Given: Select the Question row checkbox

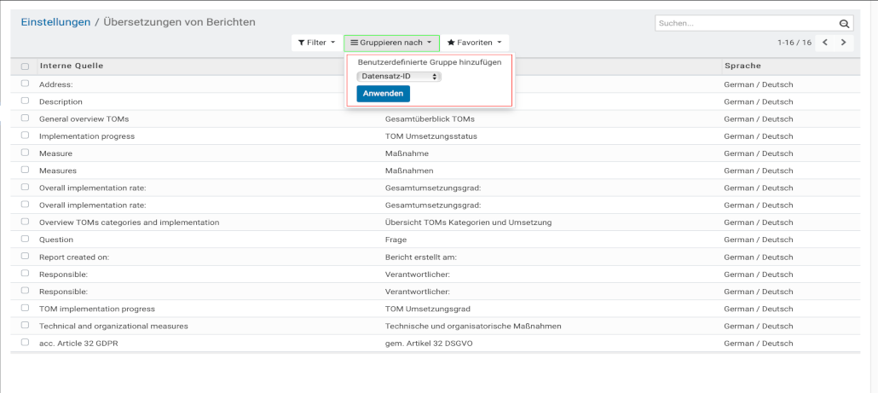Looking at the screenshot, I should (x=25, y=240).
